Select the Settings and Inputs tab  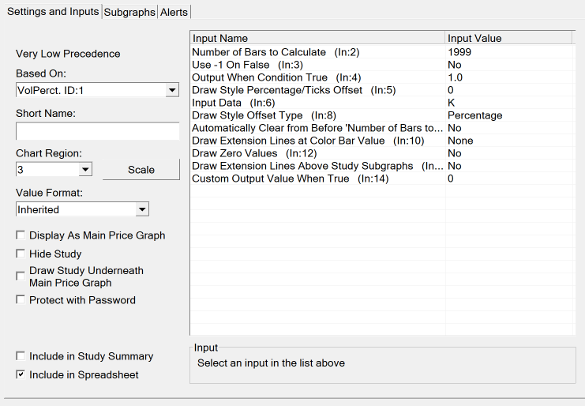point(53,12)
